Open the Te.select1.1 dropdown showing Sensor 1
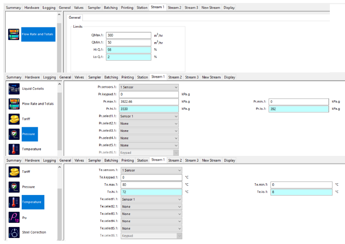Image resolution: width=345 pixels, height=244 pixels. (151, 199)
